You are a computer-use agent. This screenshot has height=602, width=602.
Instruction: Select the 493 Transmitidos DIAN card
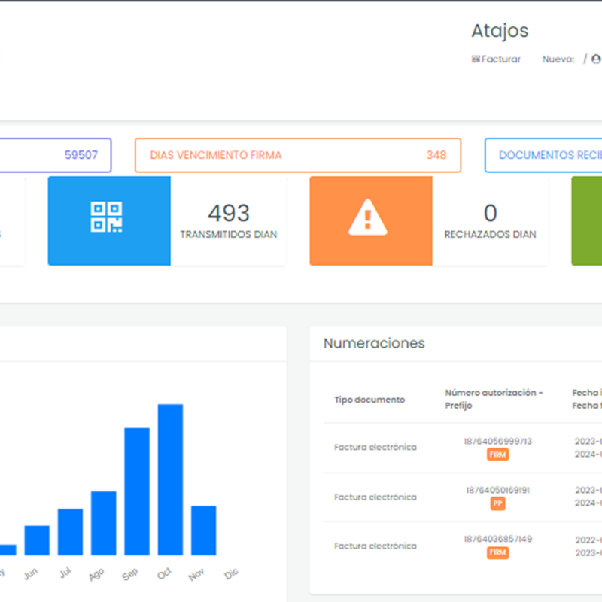point(228,220)
